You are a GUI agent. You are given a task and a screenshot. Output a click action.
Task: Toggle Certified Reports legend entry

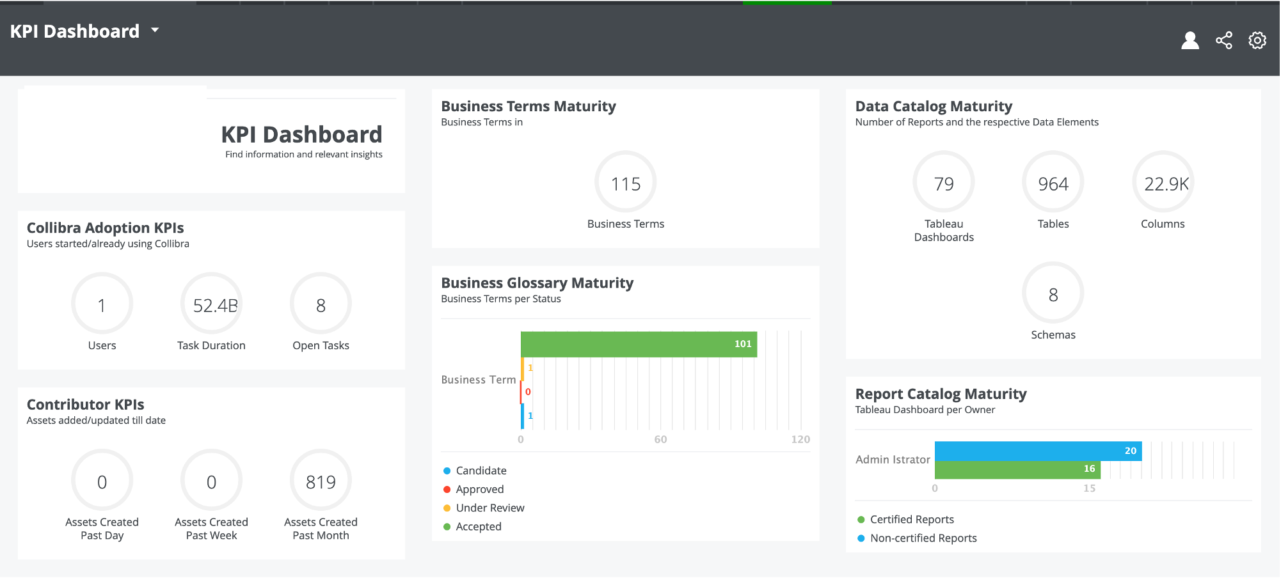905,519
